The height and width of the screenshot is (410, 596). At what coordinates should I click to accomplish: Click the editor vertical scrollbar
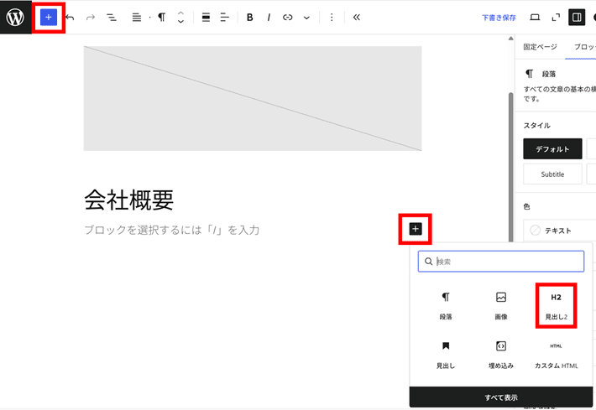coord(511,167)
